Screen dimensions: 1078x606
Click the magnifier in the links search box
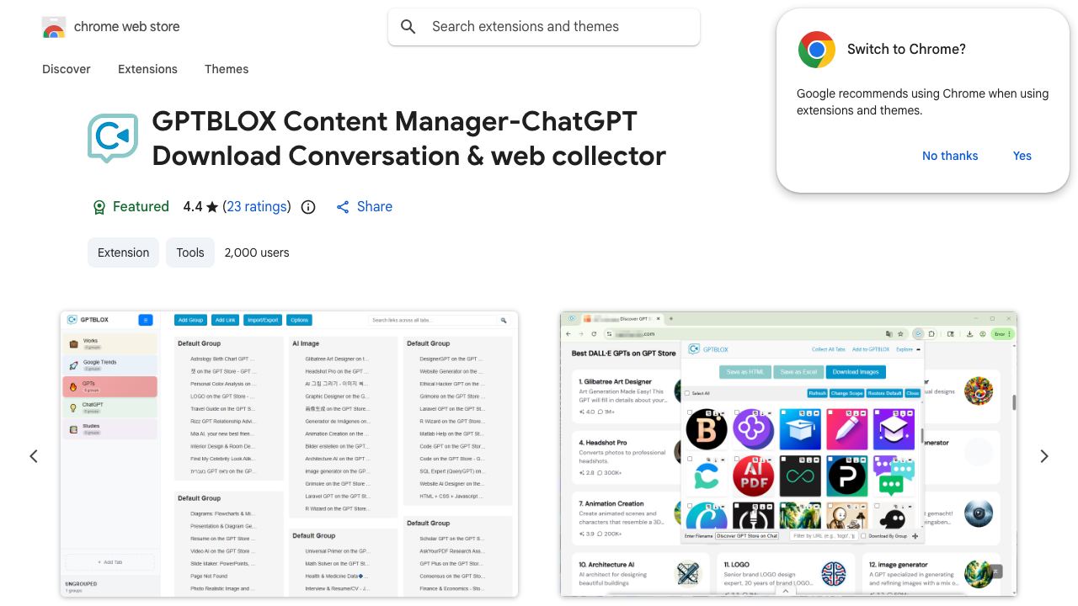click(x=504, y=321)
